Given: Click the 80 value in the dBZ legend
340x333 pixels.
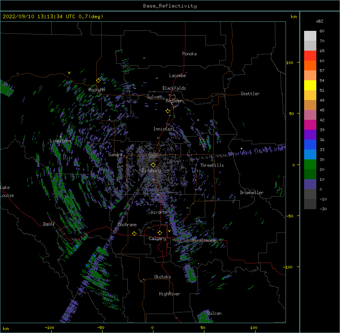Looking at the screenshot, I should pyautogui.click(x=322, y=31).
